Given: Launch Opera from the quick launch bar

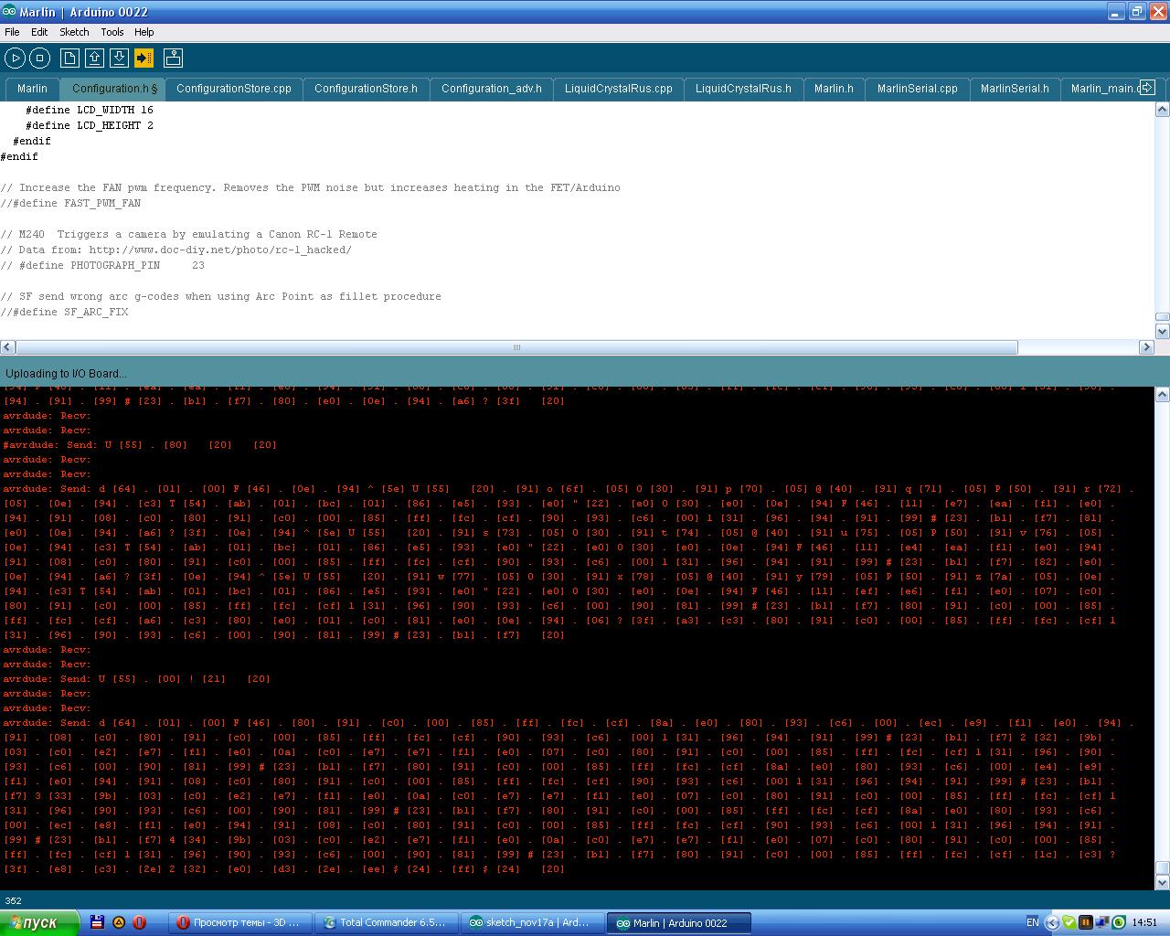Looking at the screenshot, I should click(139, 922).
